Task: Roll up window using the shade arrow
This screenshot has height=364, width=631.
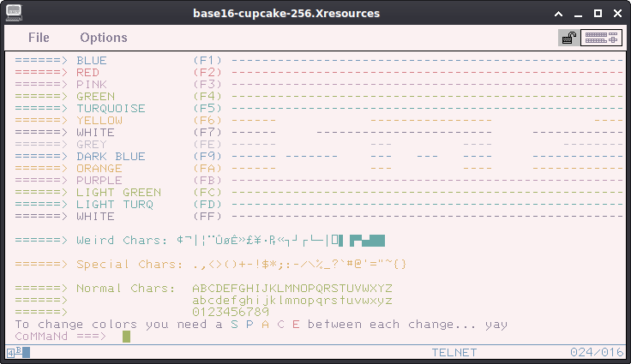Action: coord(559,14)
